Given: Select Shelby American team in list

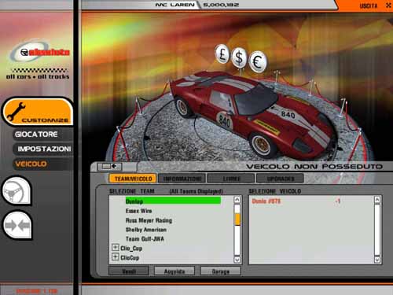Looking at the screenshot, I should pyautogui.click(x=146, y=230).
